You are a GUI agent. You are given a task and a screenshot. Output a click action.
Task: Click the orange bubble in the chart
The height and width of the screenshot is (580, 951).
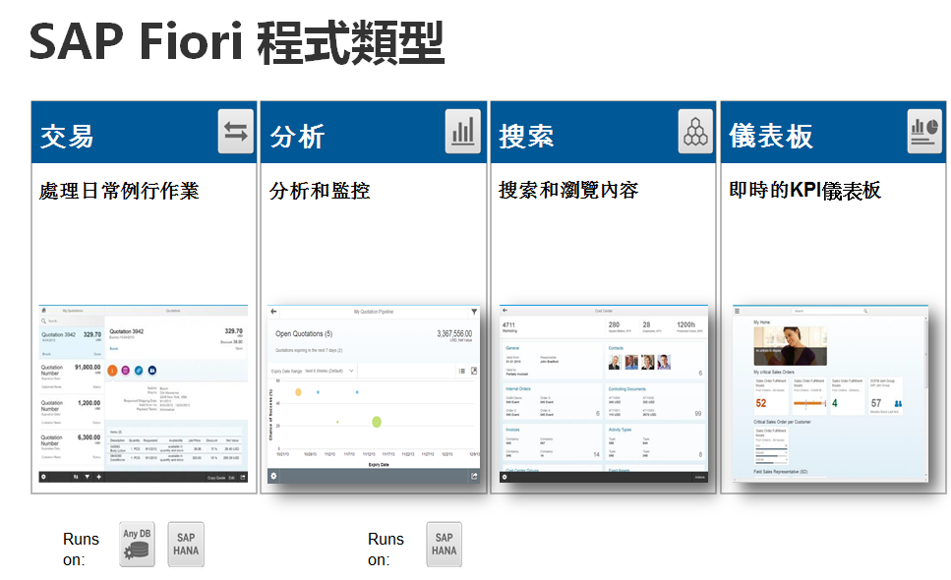point(298,392)
